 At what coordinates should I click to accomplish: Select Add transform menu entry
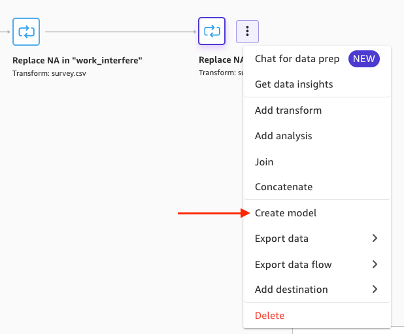(288, 110)
